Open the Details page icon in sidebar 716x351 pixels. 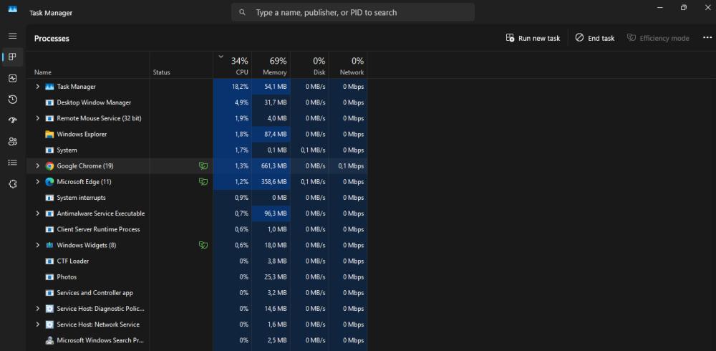pos(13,163)
